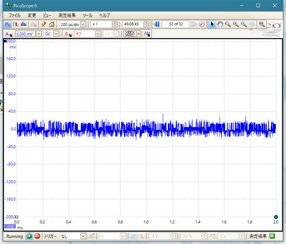Click the Running status text
Screen dimensions: 286x244
(x=14, y=236)
